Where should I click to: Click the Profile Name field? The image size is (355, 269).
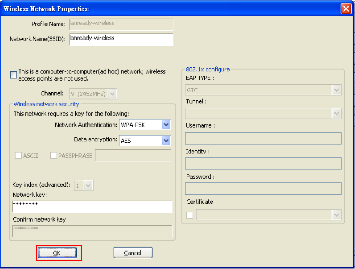(121, 24)
